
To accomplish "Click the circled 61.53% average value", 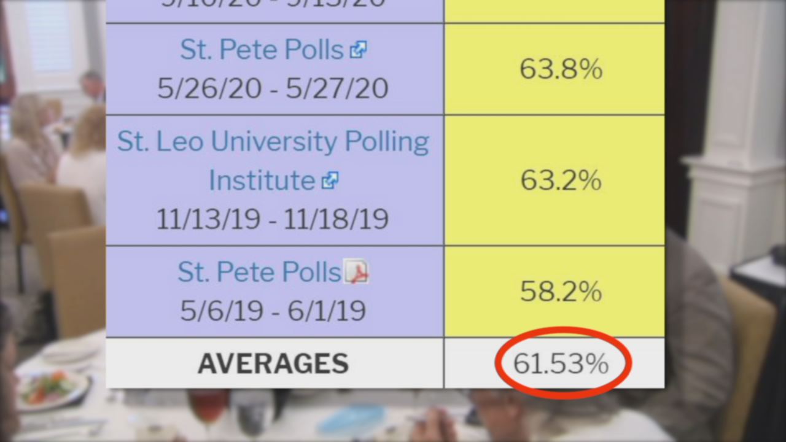I will (561, 363).
